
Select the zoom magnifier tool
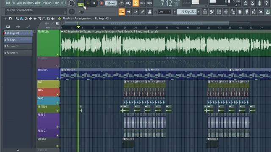[x=48, y=19]
